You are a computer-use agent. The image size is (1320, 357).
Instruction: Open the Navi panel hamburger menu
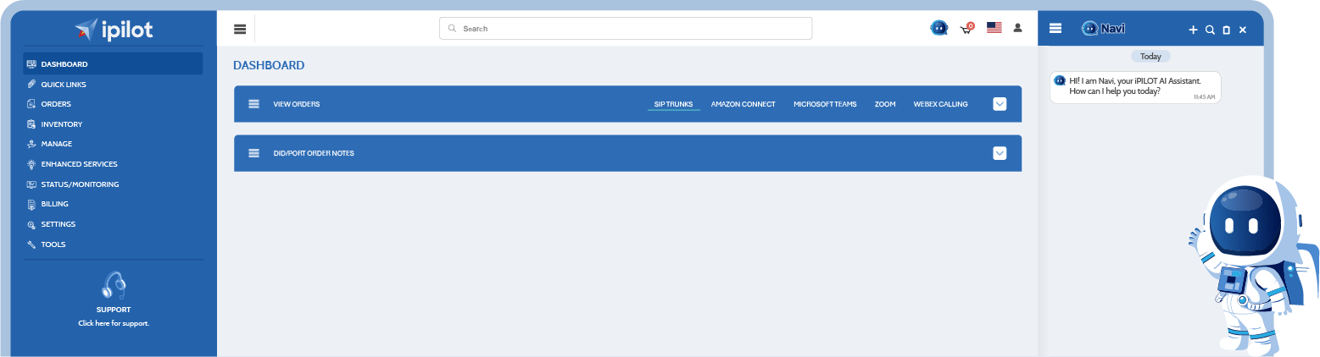point(1055,29)
